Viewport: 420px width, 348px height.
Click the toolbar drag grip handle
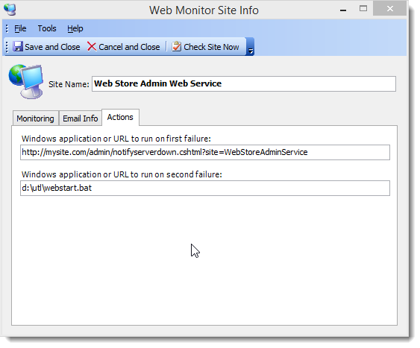coord(7,47)
